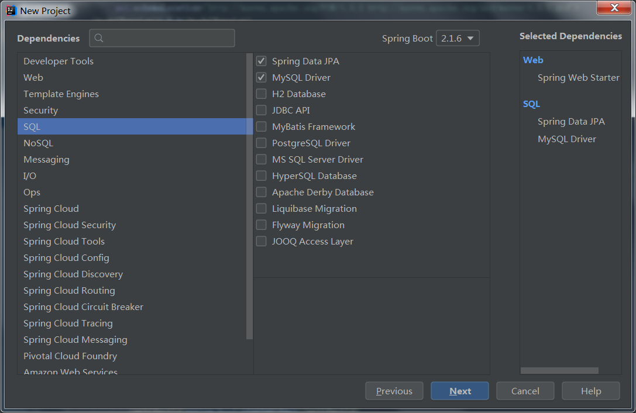The height and width of the screenshot is (413, 636).
Task: Open Spring Cloud Tracing category
Action: [132, 323]
